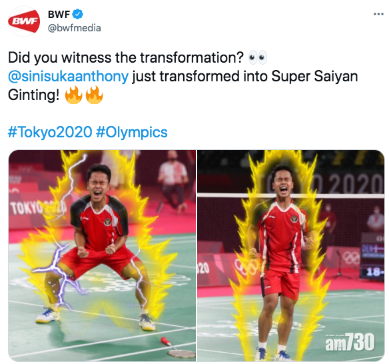Click the TOKYO banner in left photo
Screen dimensions: 389x364
pos(38,207)
